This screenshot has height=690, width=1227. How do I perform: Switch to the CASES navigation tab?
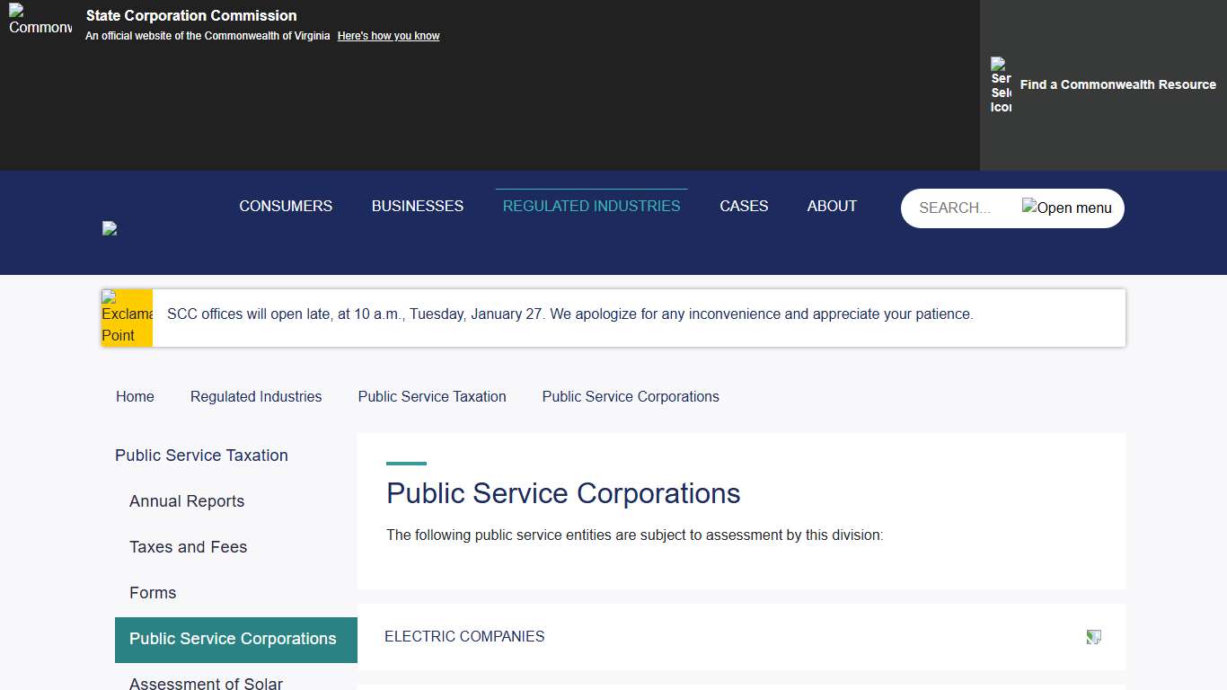click(744, 206)
